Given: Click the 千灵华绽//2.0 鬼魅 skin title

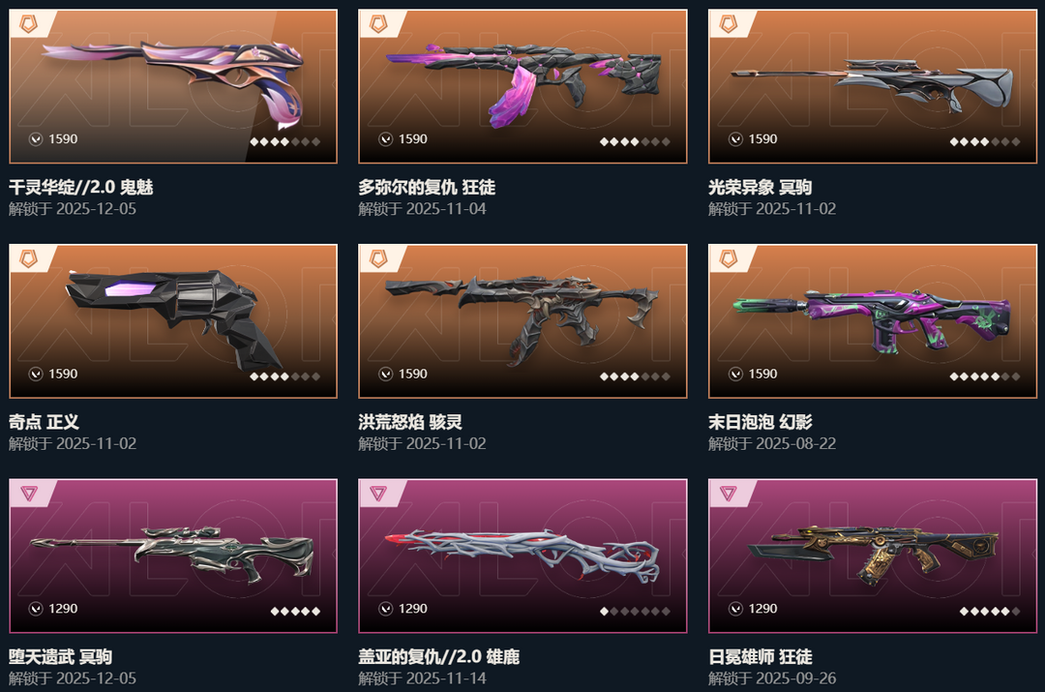Looking at the screenshot, I should (x=80, y=188).
